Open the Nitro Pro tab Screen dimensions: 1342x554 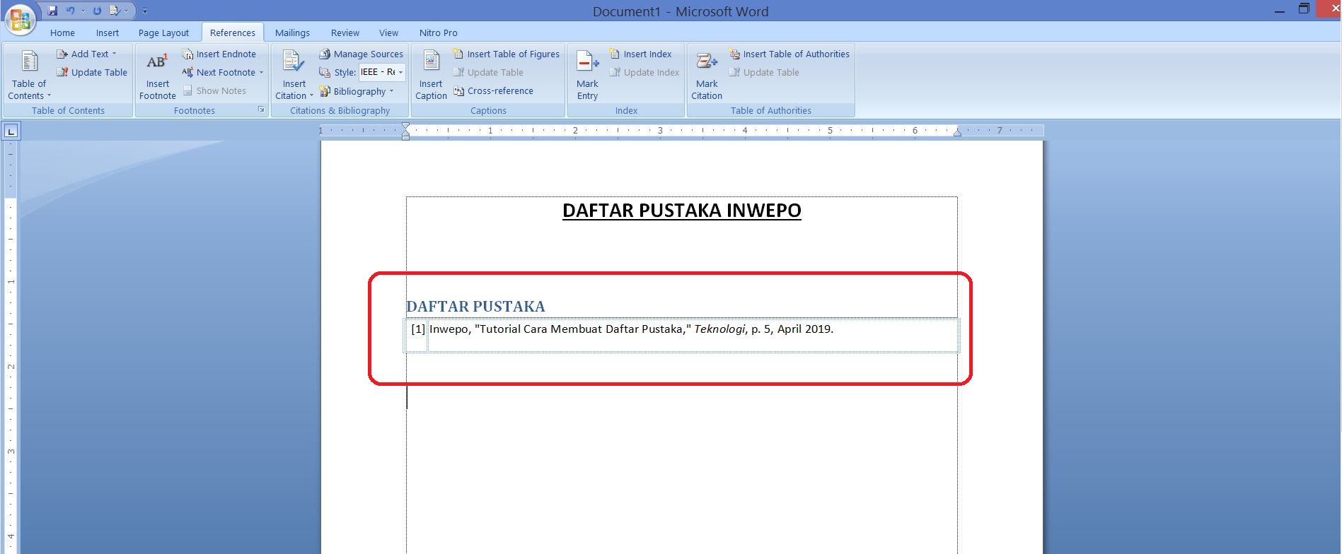(438, 33)
